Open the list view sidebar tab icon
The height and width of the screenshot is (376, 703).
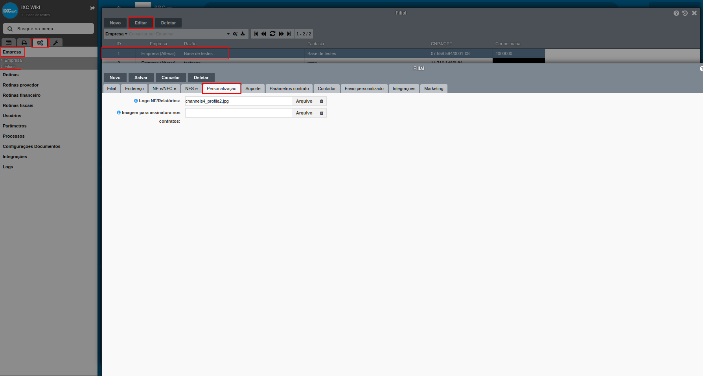pos(9,42)
